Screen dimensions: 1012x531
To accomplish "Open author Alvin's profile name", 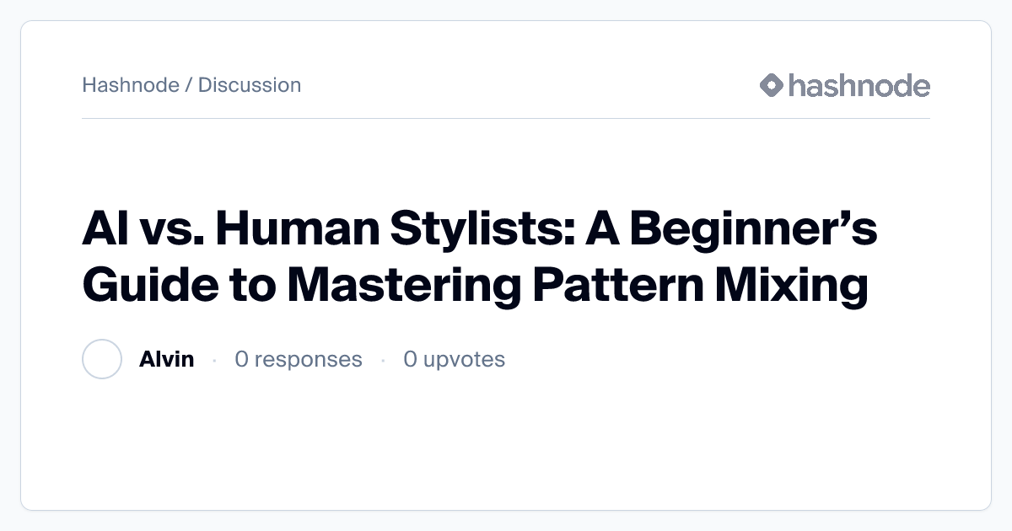I will click(166, 359).
